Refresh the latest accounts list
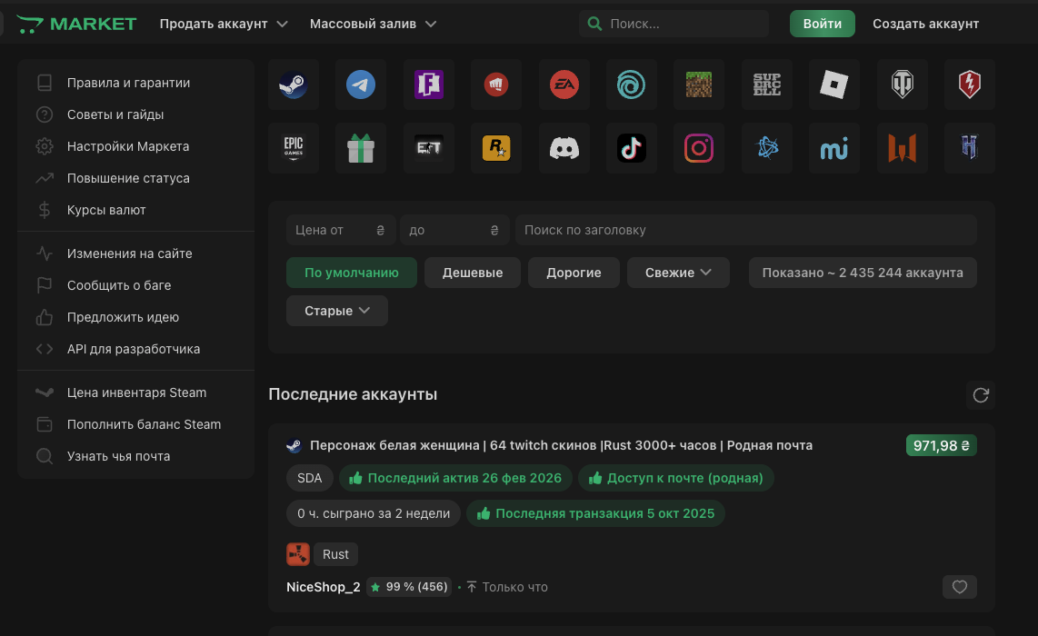Viewport: 1038px width, 636px height. (x=981, y=395)
